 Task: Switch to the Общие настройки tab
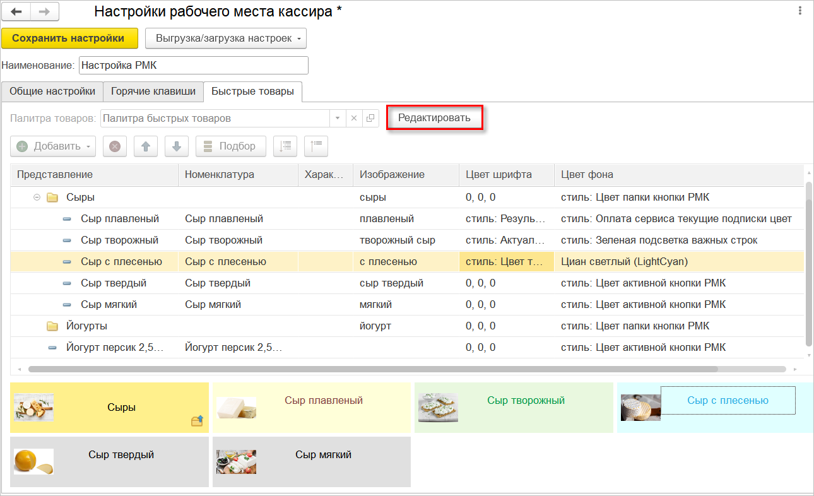[52, 92]
